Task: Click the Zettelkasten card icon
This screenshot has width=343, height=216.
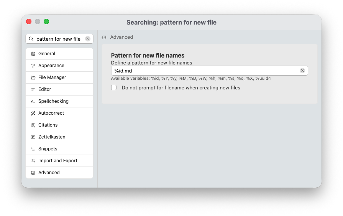Action: [33, 137]
